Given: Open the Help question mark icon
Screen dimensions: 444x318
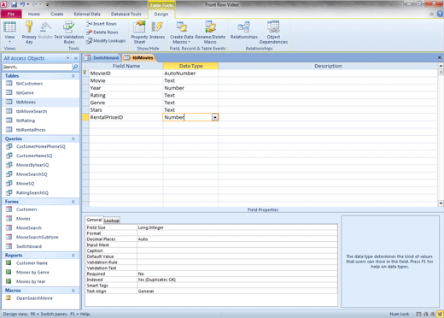Looking at the screenshot, I should tap(440, 14).
